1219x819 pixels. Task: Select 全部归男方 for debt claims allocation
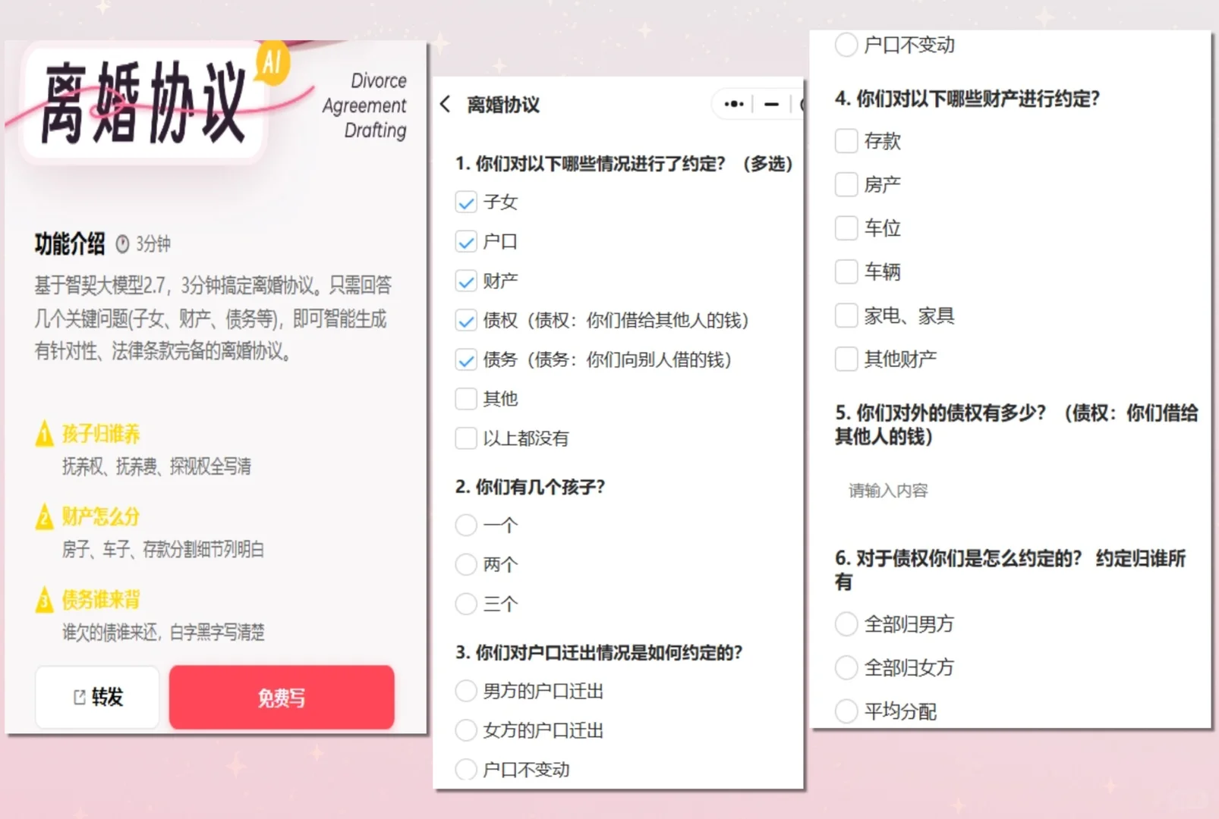pyautogui.click(x=845, y=624)
